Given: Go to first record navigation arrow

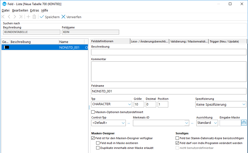Looking at the screenshot, I should [x=3, y=17].
